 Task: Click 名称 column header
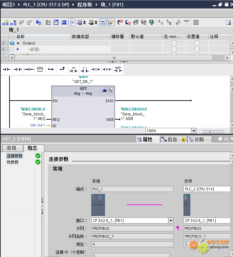point(43,36)
